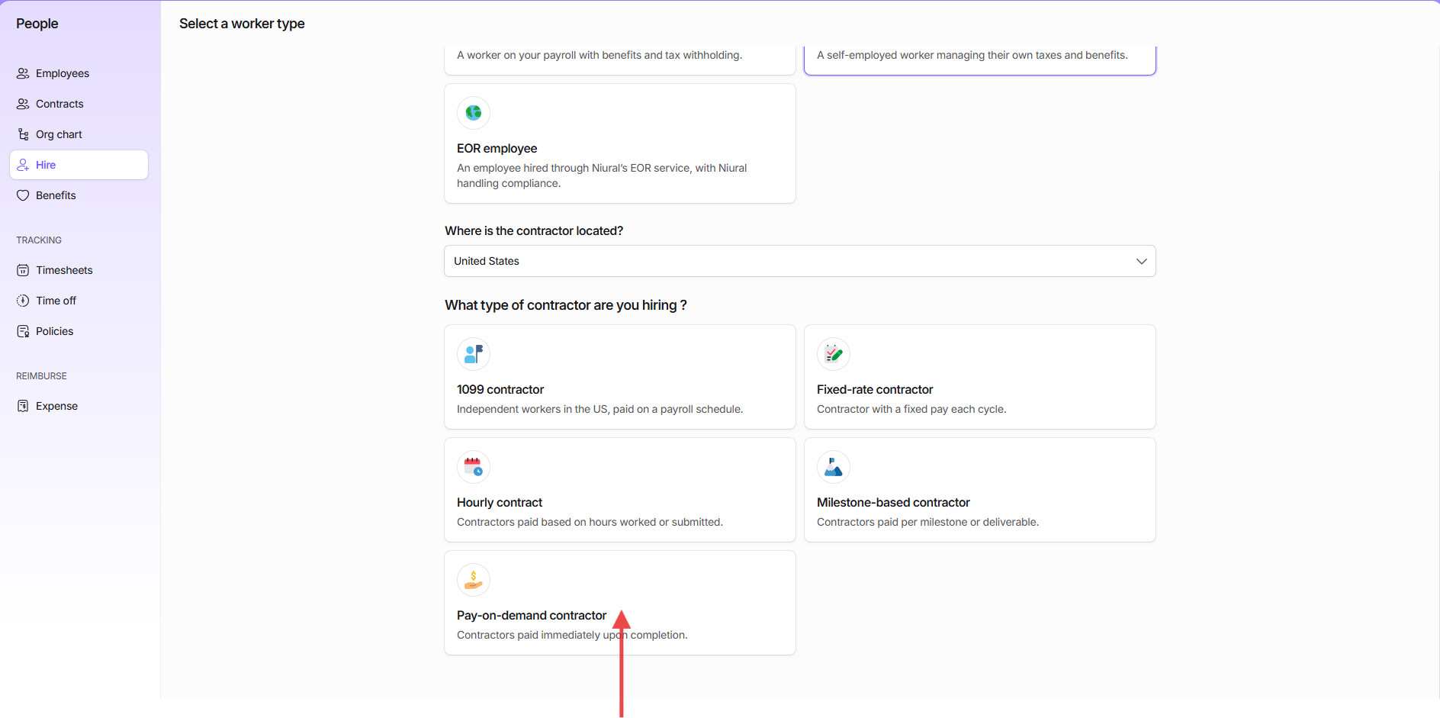This screenshot has height=718, width=1440.
Task: Click the Milestone-based contractor mountain icon
Action: [834, 467]
